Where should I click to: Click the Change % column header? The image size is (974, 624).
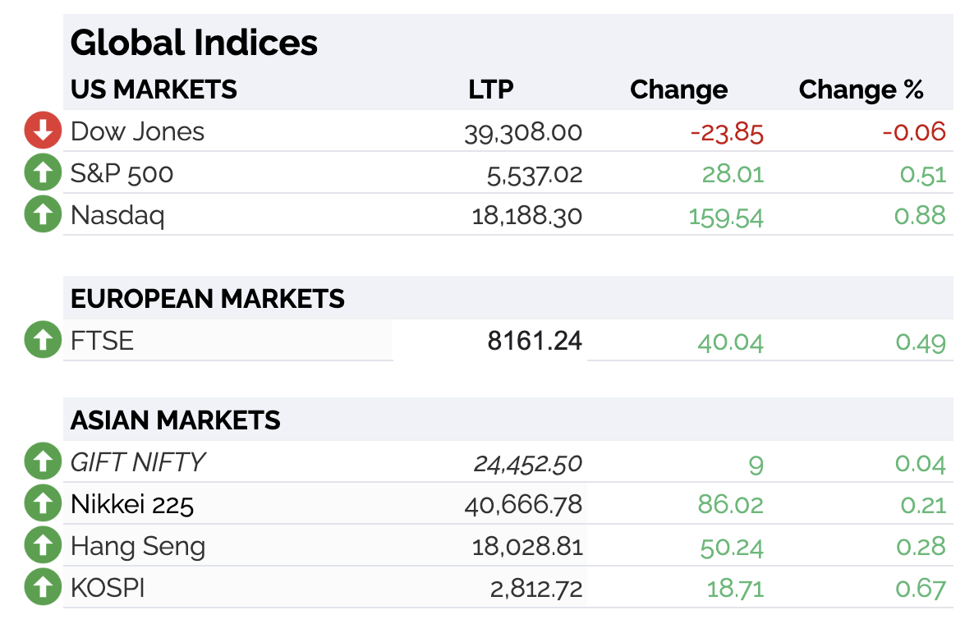tap(861, 89)
